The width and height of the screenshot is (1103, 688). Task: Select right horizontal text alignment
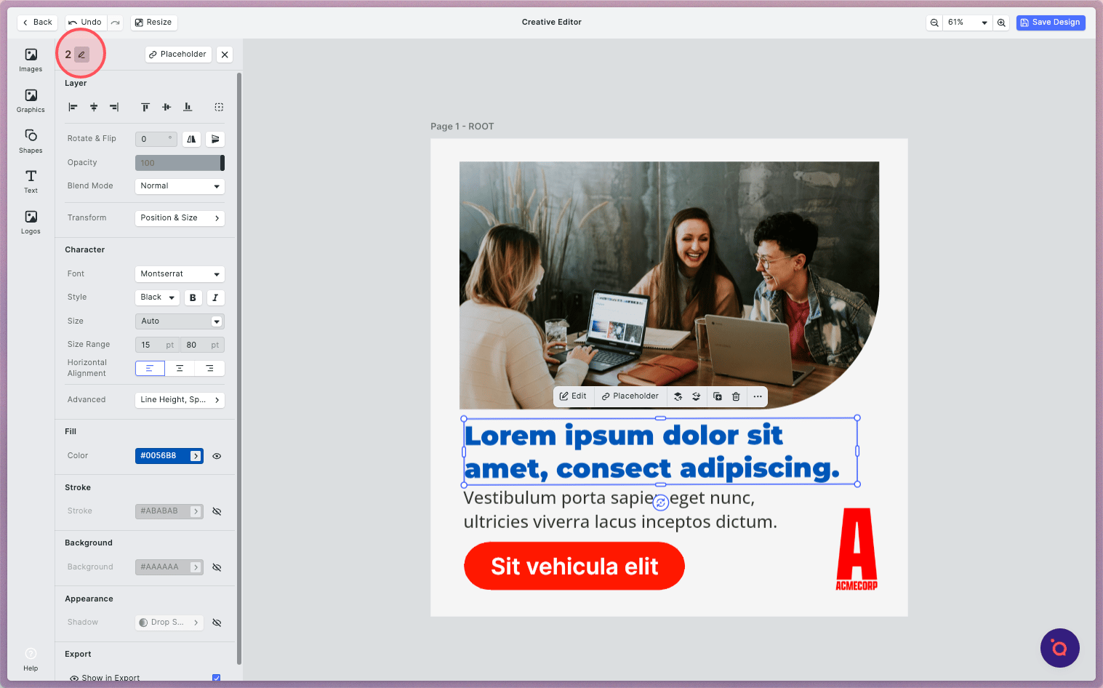pyautogui.click(x=209, y=369)
